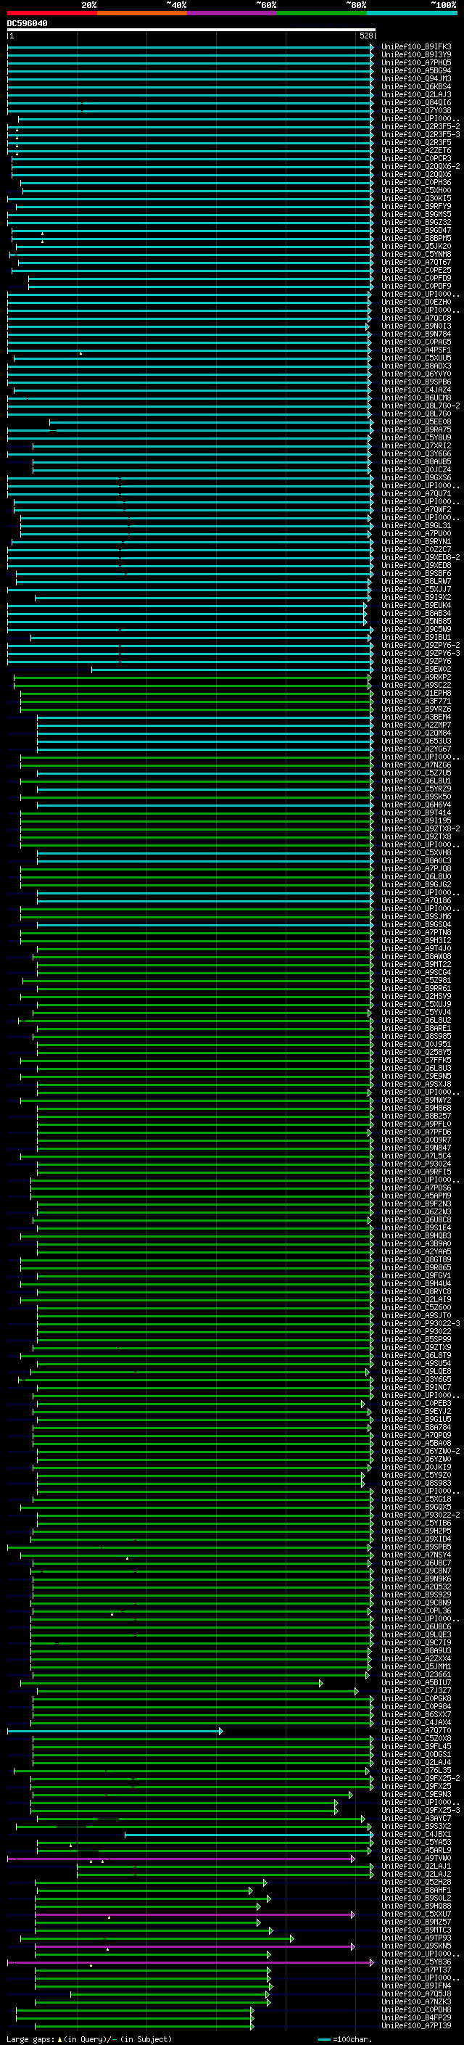Image resolution: width=464 pixels, height=2045 pixels.
Task: Click the UniRef100_A9PFL0 hit name
Action: point(415,1124)
